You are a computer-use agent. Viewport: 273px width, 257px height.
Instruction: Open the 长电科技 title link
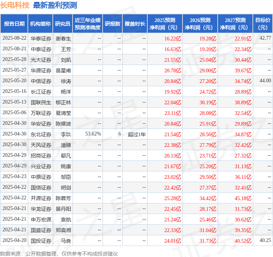(x=15, y=5)
